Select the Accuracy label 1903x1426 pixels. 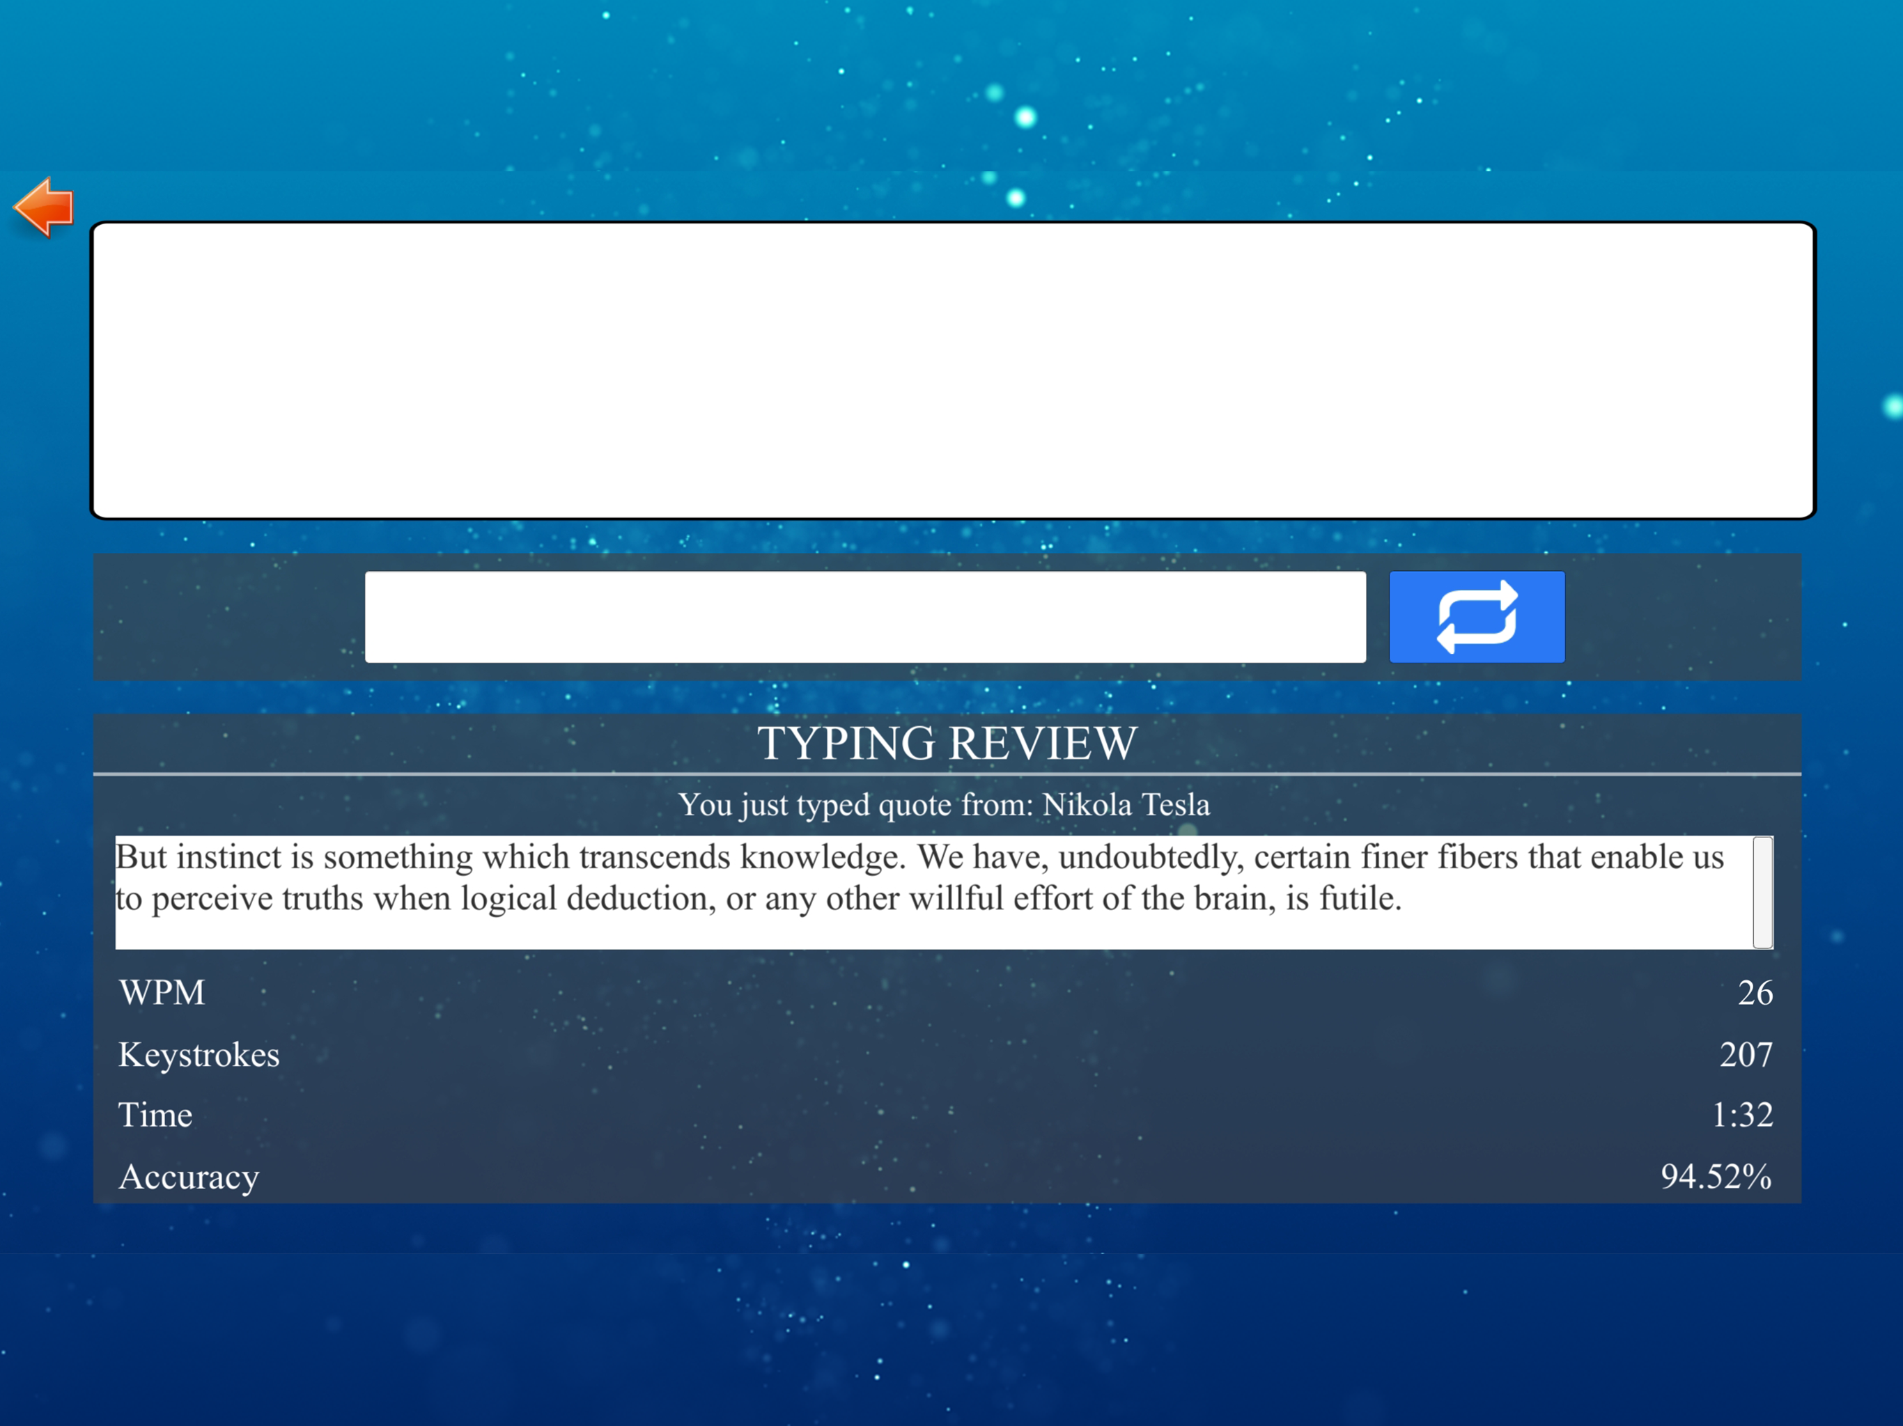click(188, 1177)
